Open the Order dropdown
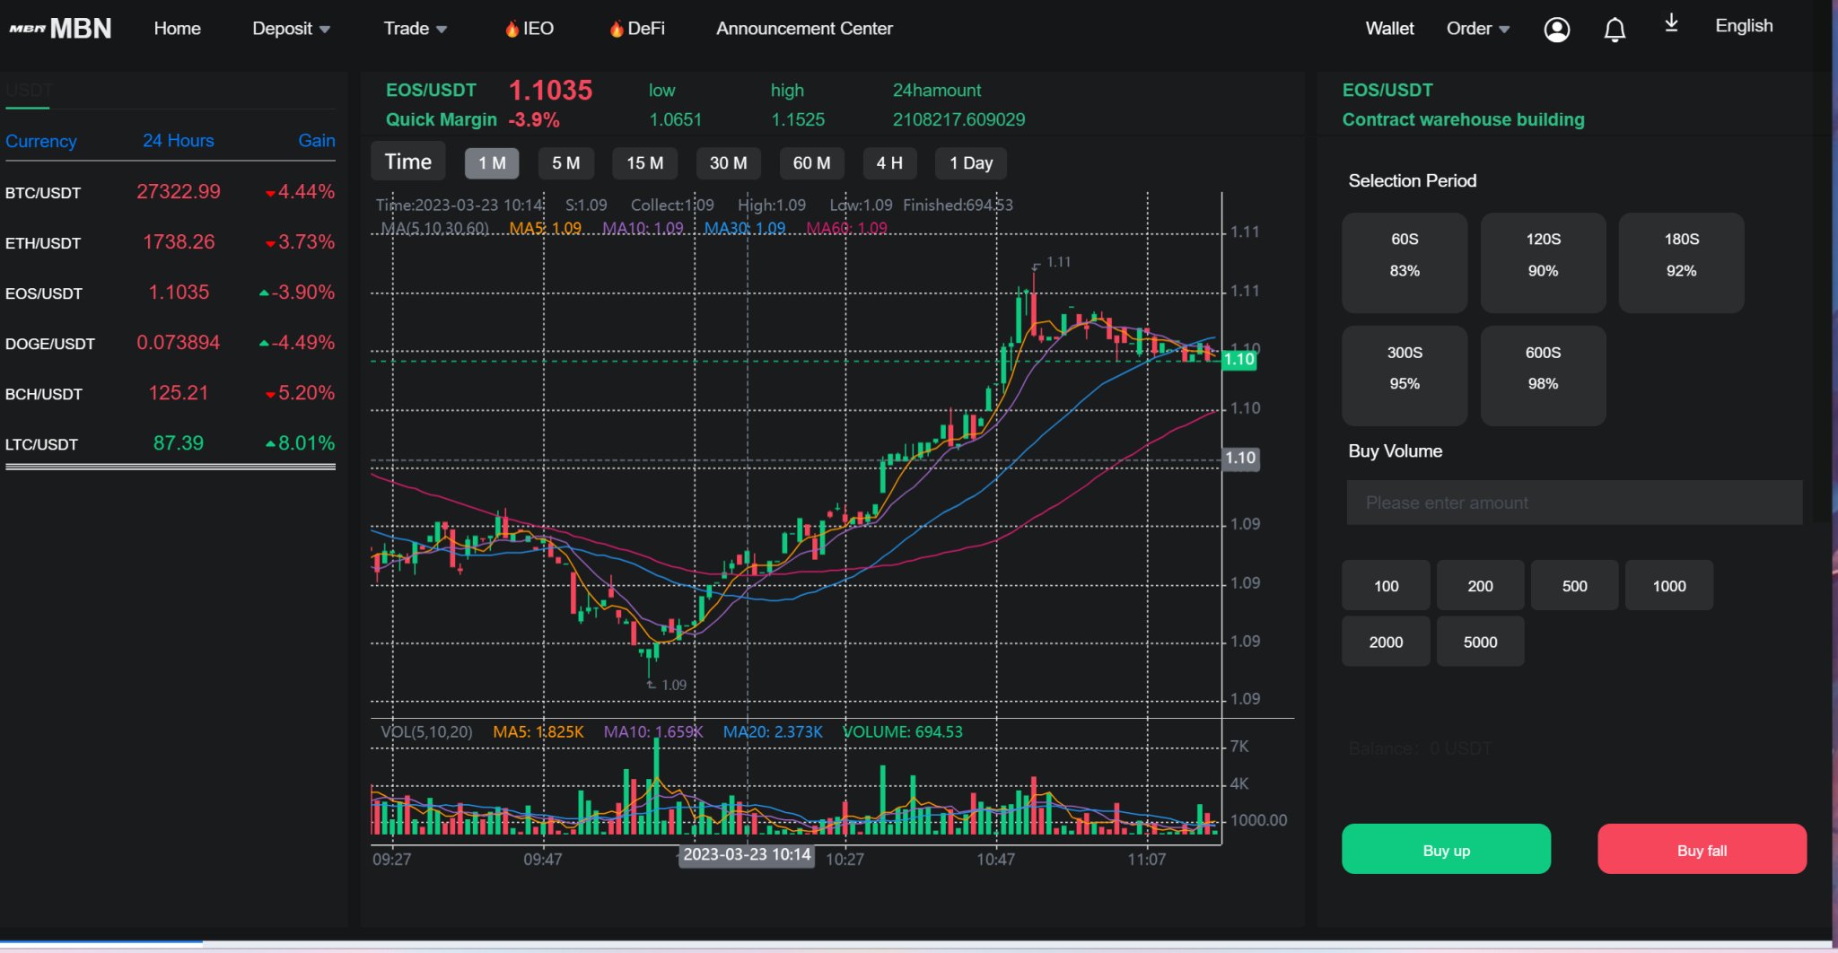1838x953 pixels. click(1476, 28)
